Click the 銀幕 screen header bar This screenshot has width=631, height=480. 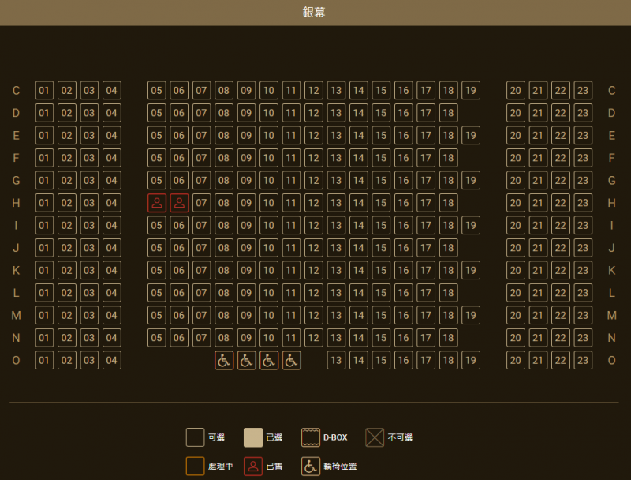315,13
